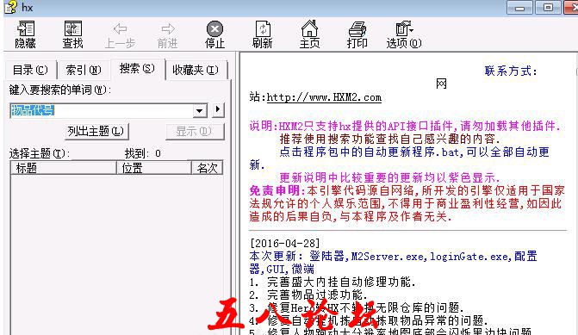Sort results by 名次 column header
The width and height of the screenshot is (578, 335).
[x=207, y=168]
